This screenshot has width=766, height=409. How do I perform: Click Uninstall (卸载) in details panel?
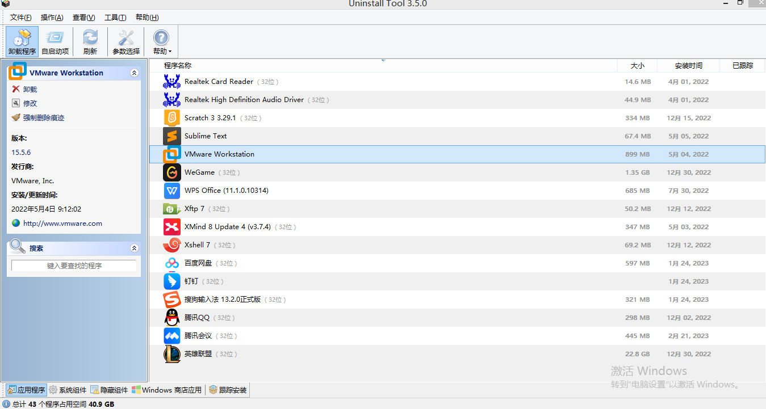coord(30,89)
